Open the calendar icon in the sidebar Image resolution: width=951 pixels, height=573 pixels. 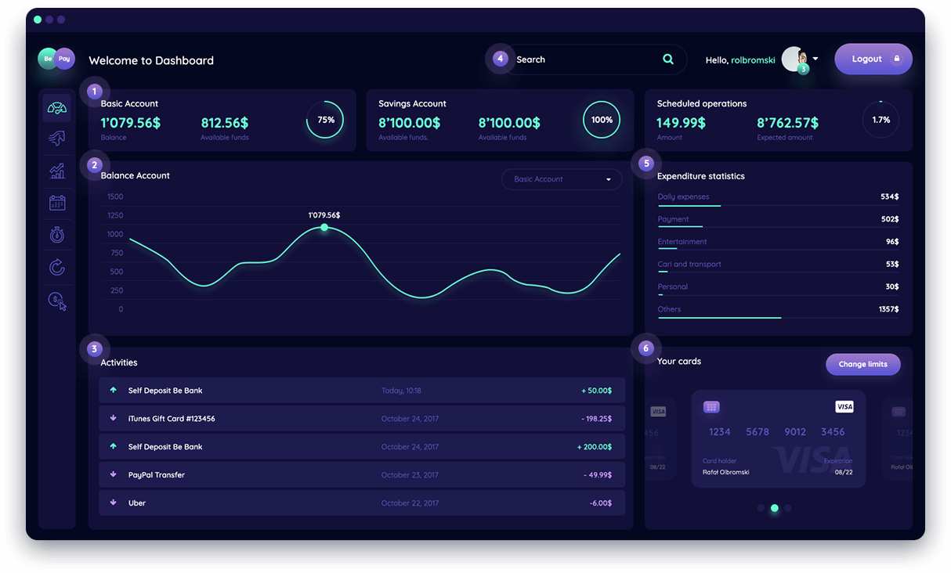[56, 202]
